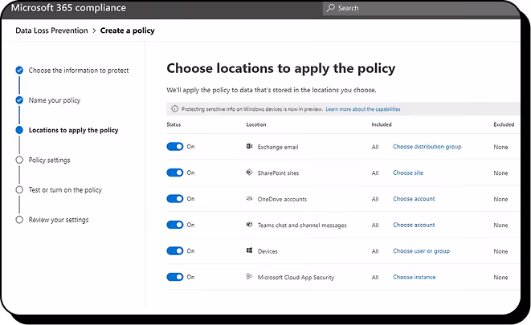The height and width of the screenshot is (325, 531).
Task: Click the OneDrive accounts cloud icon
Action: (249, 198)
